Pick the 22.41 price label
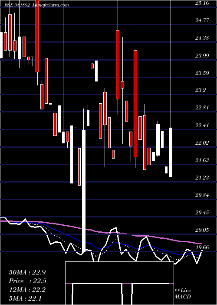 (202, 125)
